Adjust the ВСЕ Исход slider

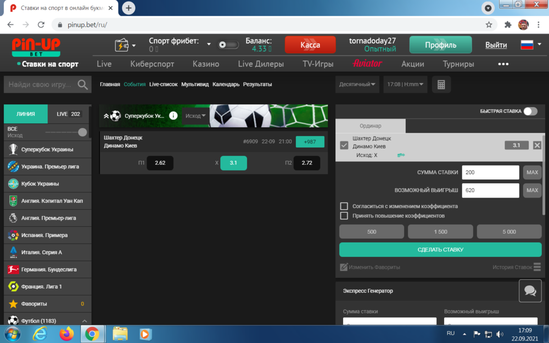tap(82, 132)
